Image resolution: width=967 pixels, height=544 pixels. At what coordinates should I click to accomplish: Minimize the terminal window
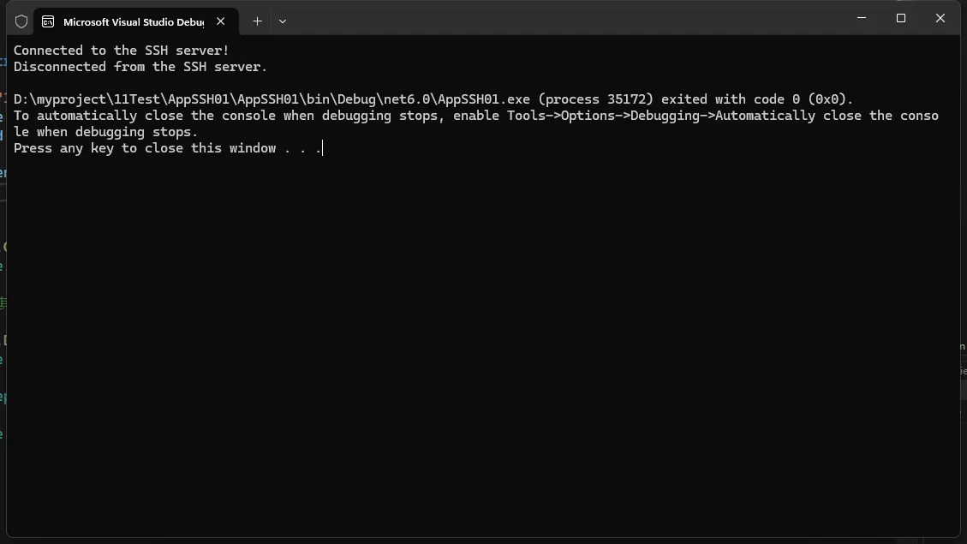(x=862, y=18)
